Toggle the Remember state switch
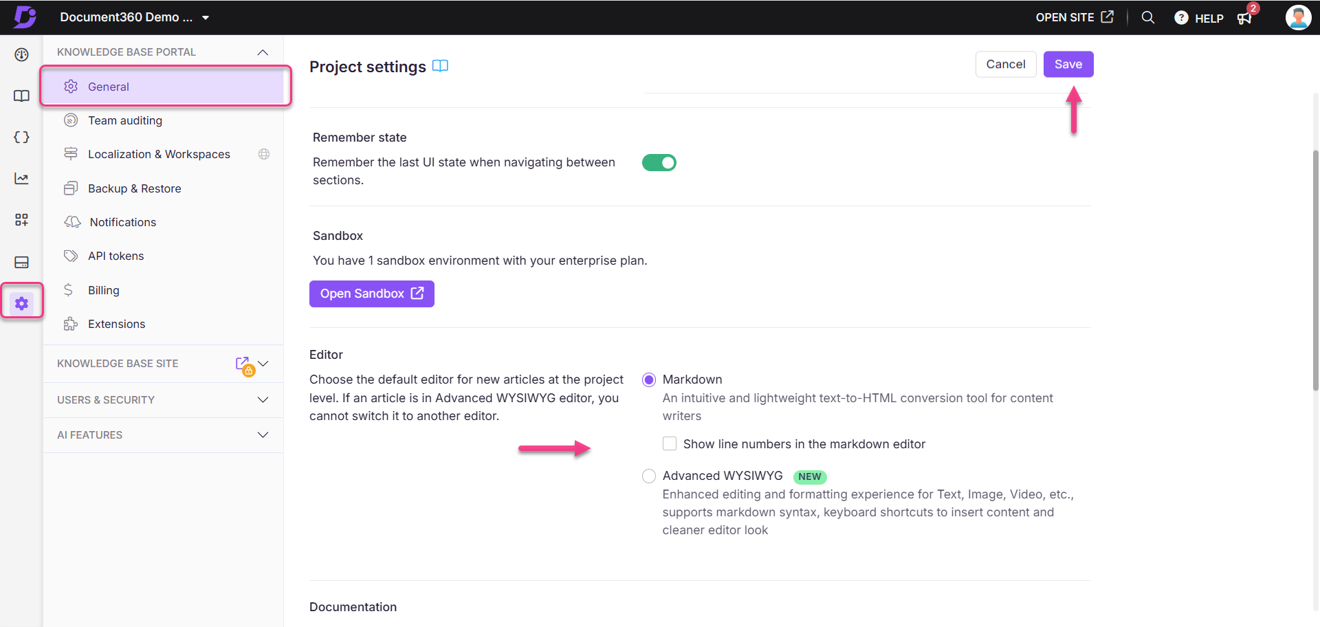 [x=659, y=162]
